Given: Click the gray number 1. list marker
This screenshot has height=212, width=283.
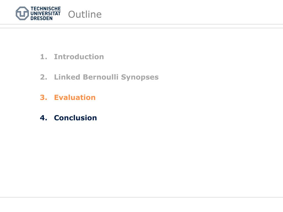Looking at the screenshot, I should [43, 57].
